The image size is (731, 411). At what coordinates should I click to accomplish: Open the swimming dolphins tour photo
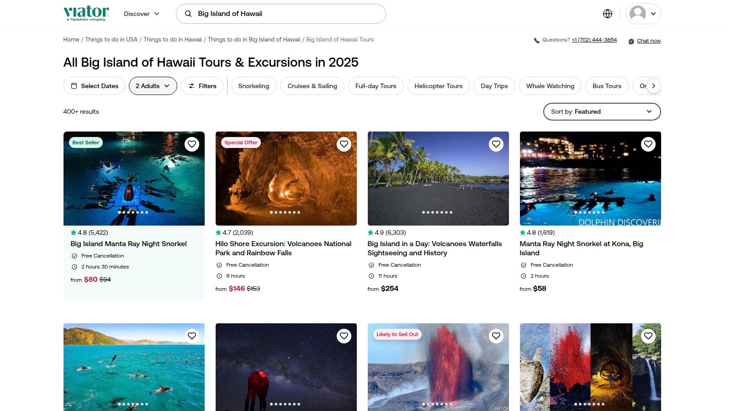(134, 367)
